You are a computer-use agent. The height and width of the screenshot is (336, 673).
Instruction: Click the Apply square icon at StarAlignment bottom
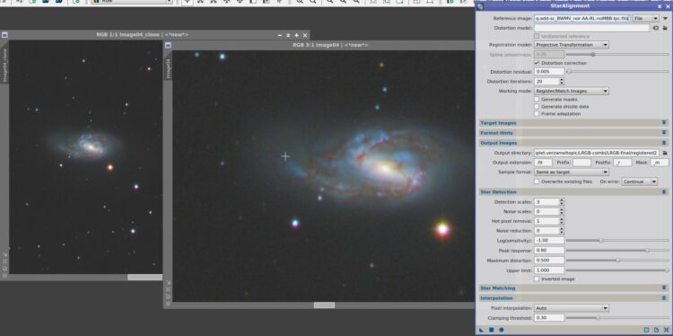pos(492,330)
